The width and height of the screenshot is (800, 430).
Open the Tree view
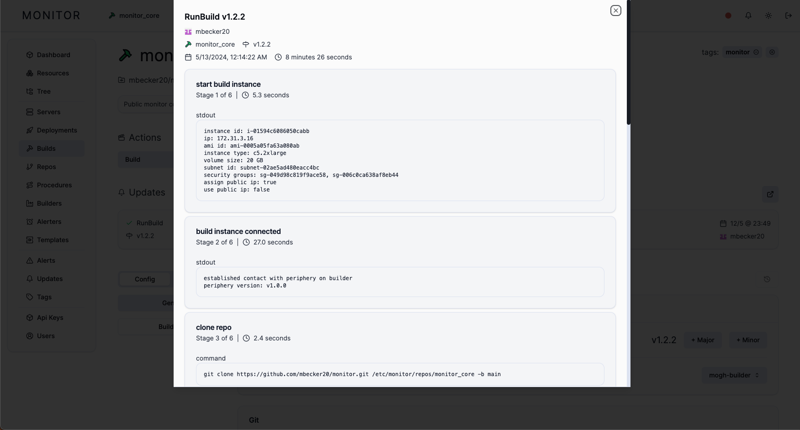[52, 91]
